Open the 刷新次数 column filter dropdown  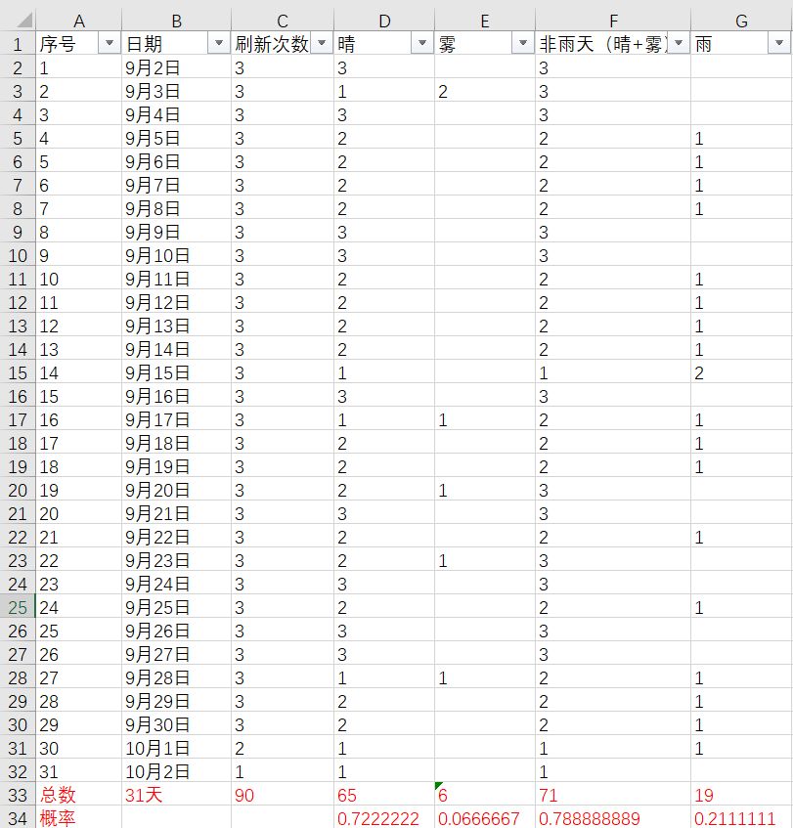pyautogui.click(x=322, y=43)
